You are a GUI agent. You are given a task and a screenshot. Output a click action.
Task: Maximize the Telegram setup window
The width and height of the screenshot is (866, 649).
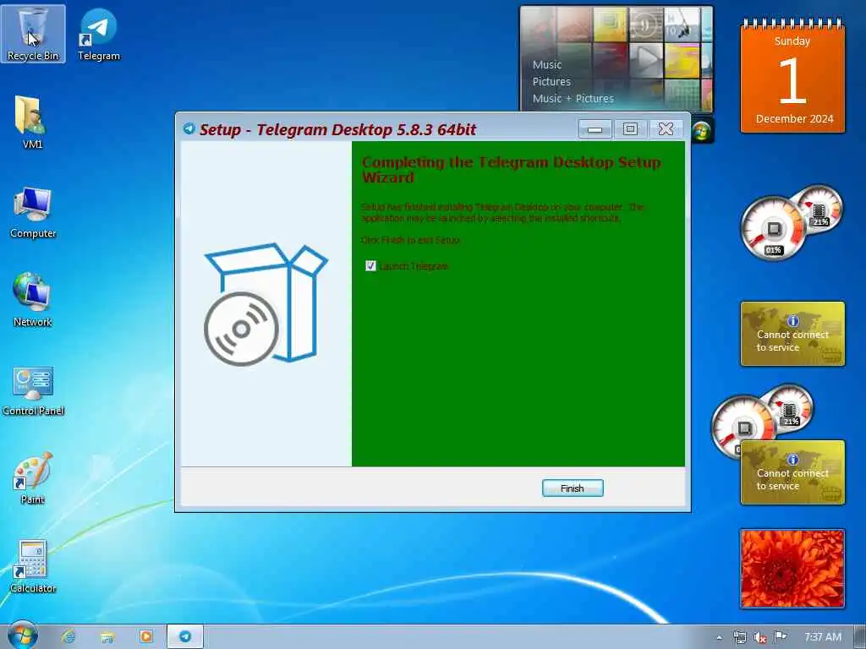click(630, 129)
